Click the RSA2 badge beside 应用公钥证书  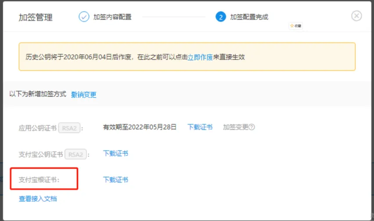click(69, 128)
